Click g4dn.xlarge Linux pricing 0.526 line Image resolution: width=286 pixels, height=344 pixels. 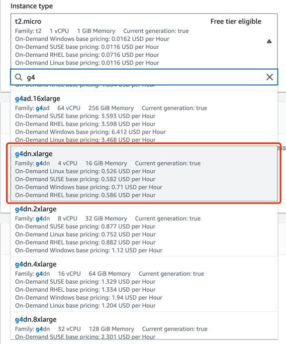pyautogui.click(x=85, y=171)
